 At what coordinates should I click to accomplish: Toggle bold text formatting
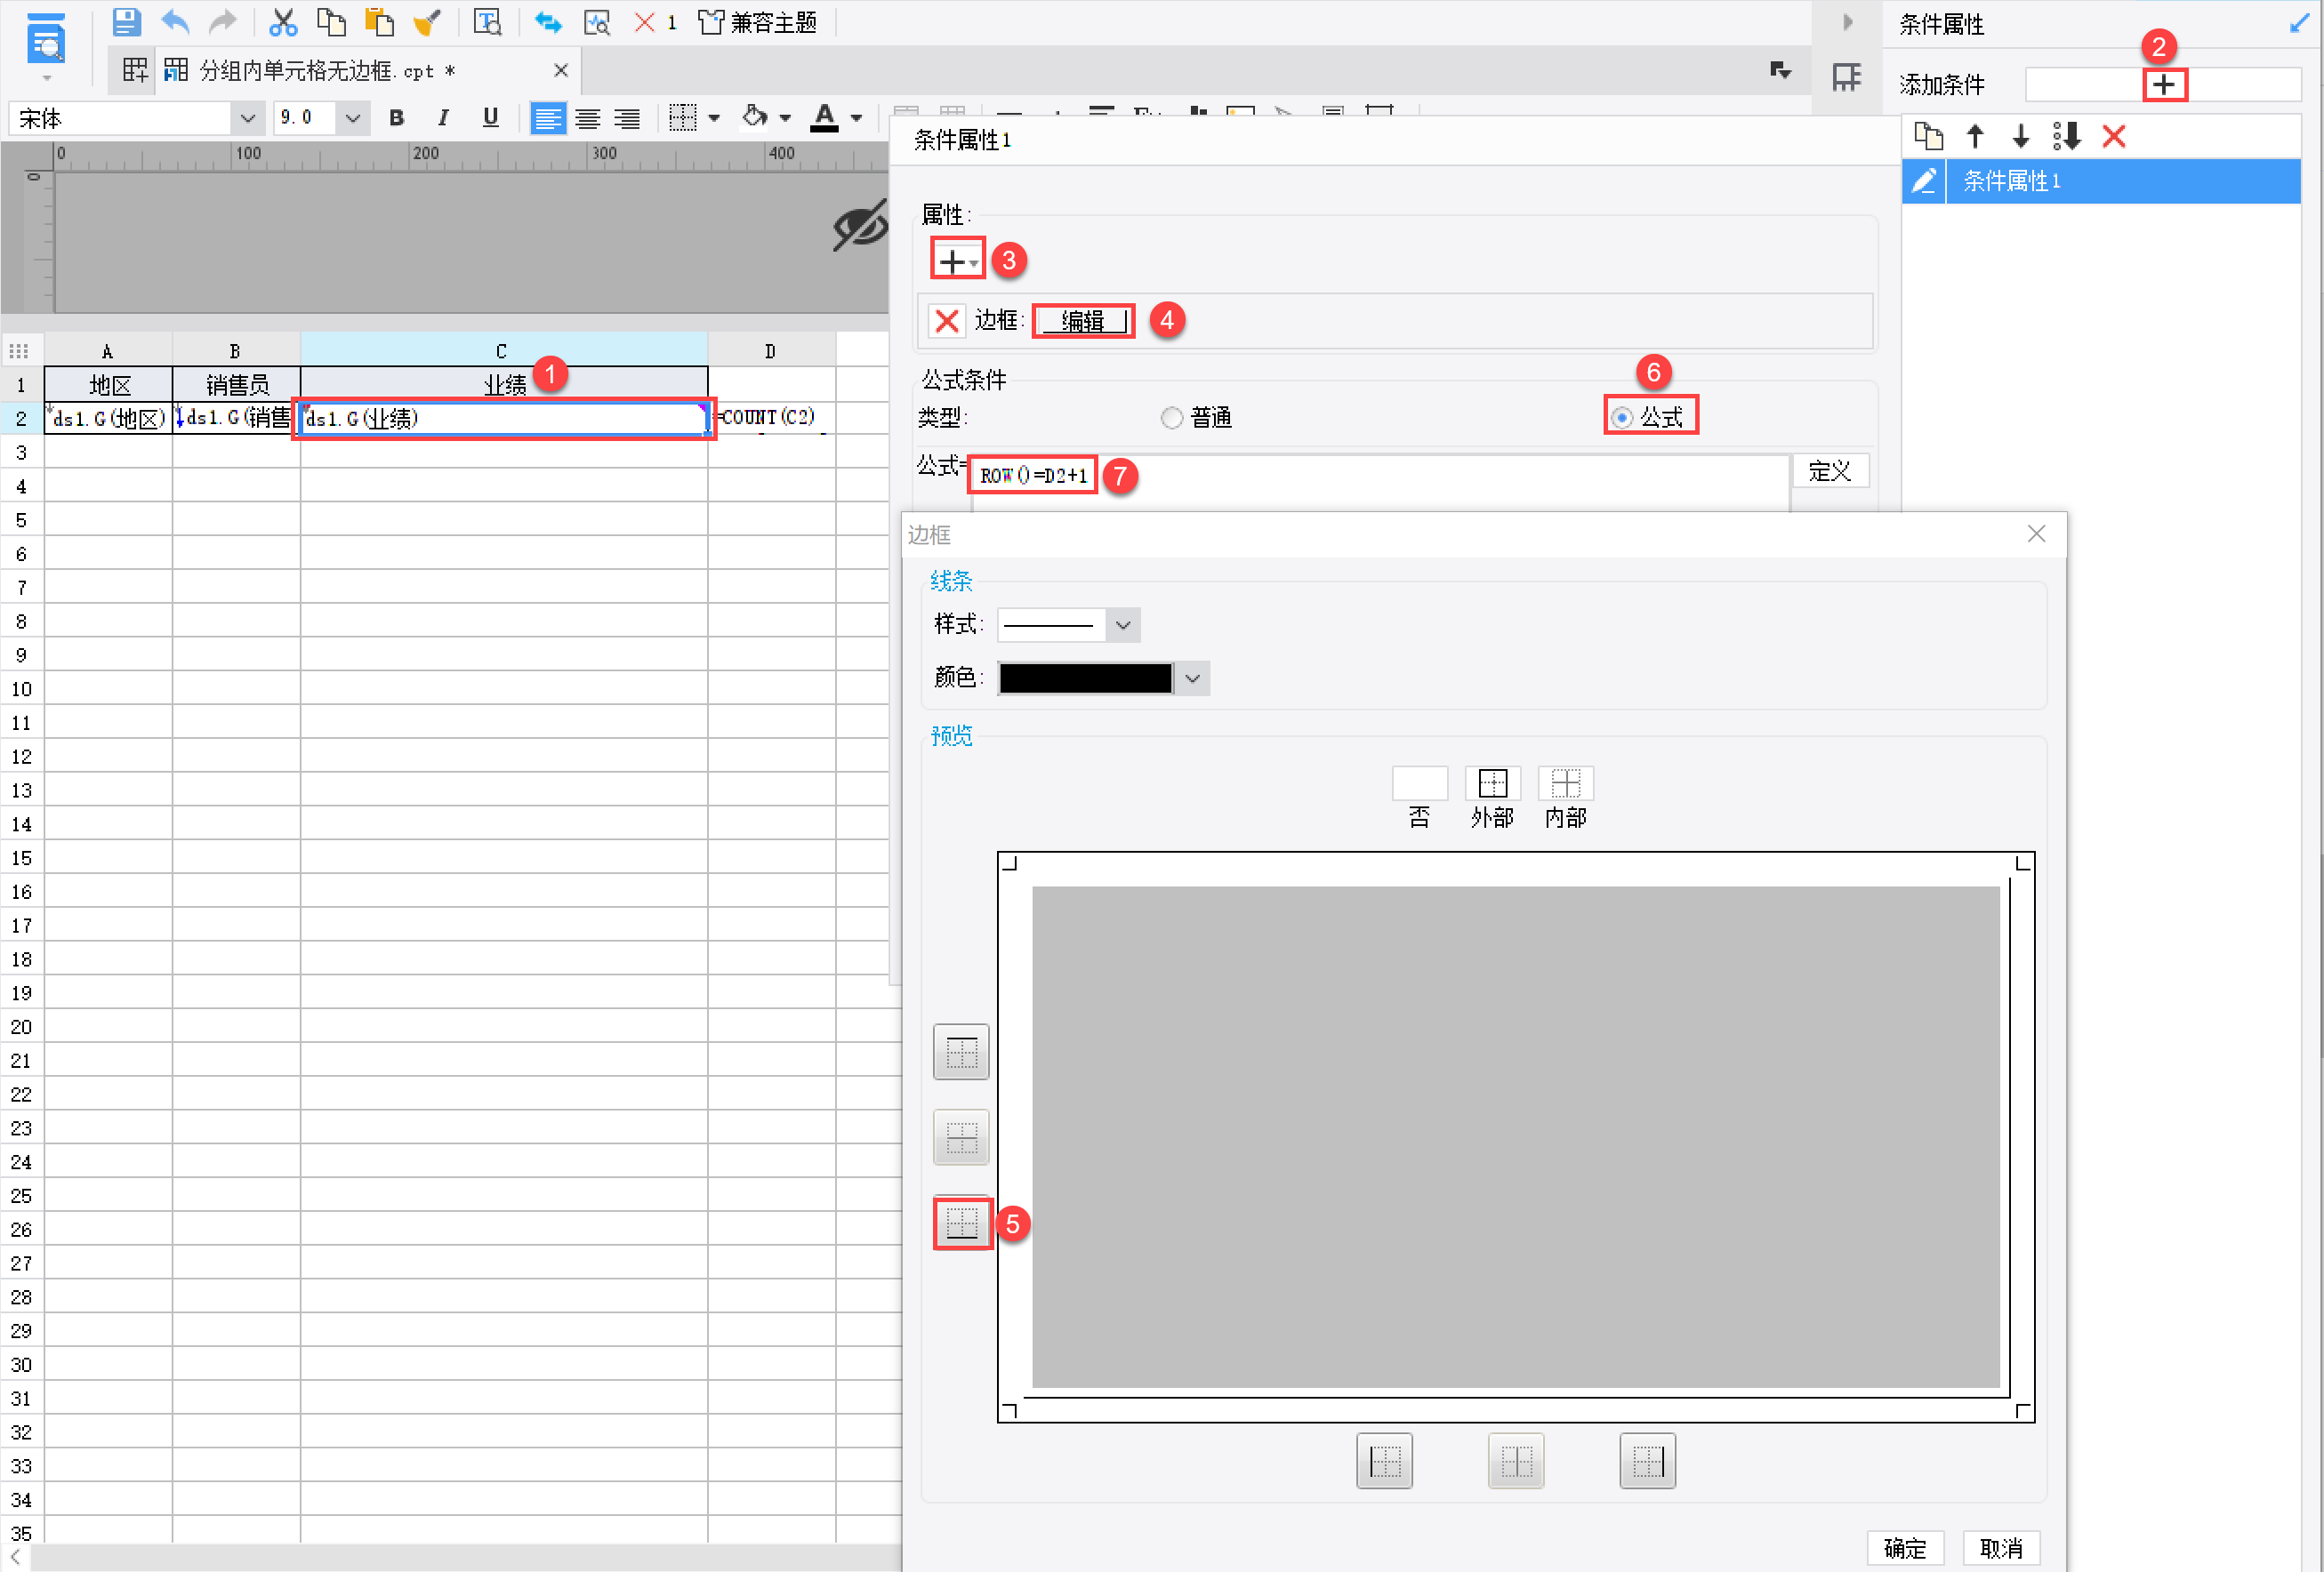point(396,118)
